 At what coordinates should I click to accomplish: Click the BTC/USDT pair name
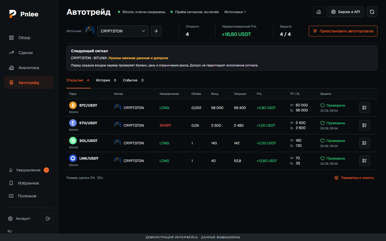pyautogui.click(x=88, y=106)
